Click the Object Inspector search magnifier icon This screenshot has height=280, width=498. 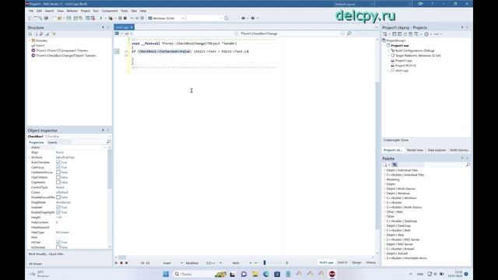point(109,142)
